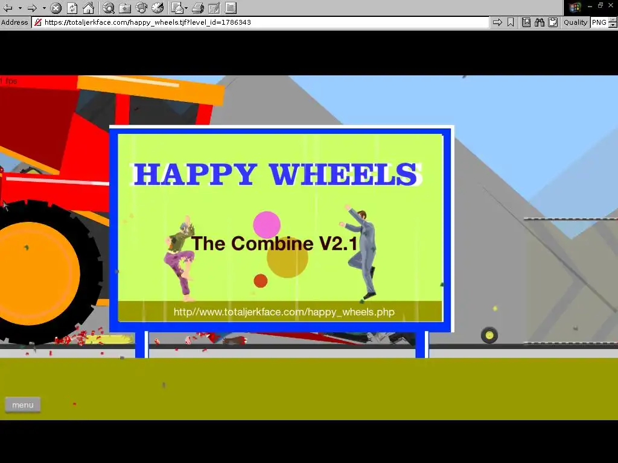Click into the Address URL field
The height and width of the screenshot is (463, 618).
[261, 22]
